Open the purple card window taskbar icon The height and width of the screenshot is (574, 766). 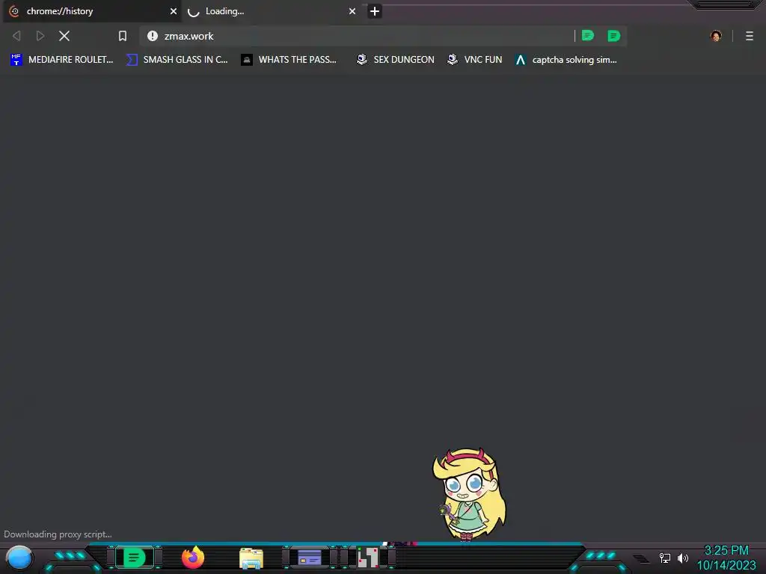[309, 558]
